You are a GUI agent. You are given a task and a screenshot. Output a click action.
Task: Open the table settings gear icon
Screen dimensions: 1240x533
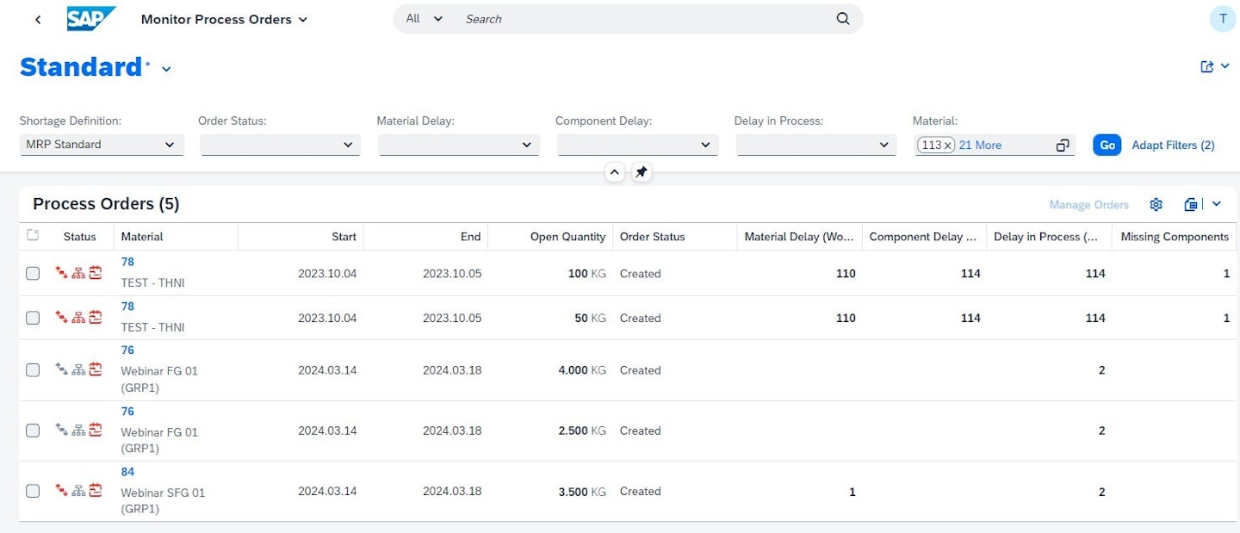(1156, 204)
